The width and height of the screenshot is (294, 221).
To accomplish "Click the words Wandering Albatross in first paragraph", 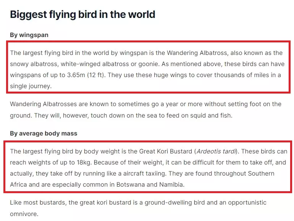I will 197,53.
